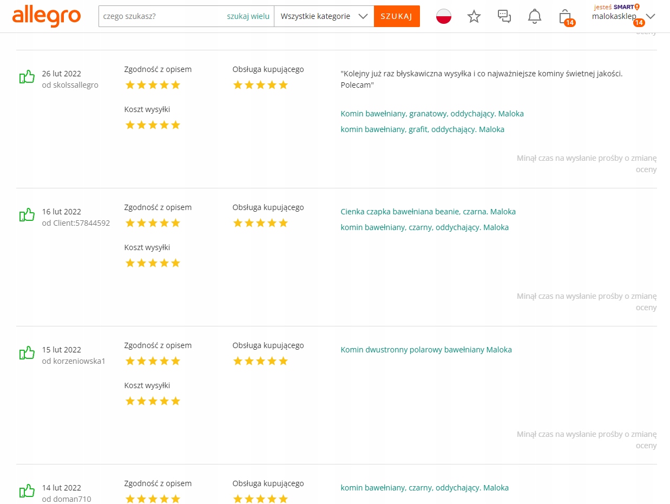Open the favorites star icon
The height and width of the screenshot is (504, 670).
[474, 16]
